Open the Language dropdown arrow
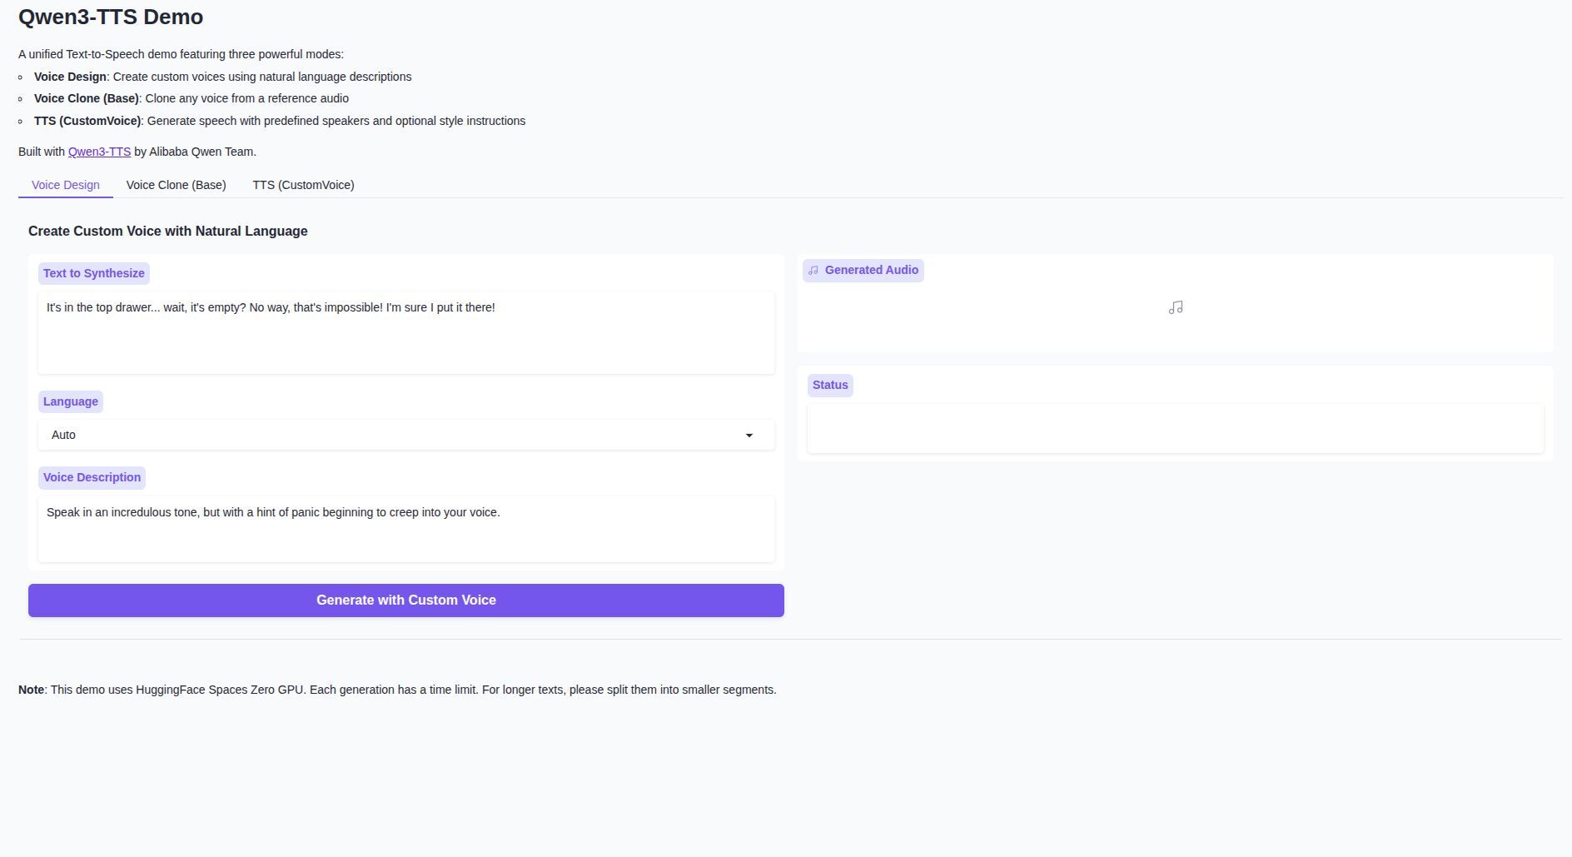The image size is (1572, 857). tap(749, 436)
